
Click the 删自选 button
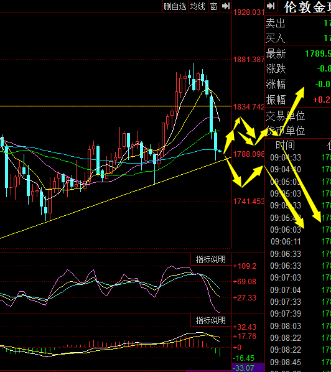coord(175,6)
